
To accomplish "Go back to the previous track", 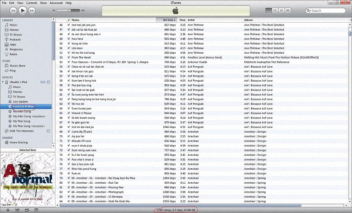I will [13, 10].
